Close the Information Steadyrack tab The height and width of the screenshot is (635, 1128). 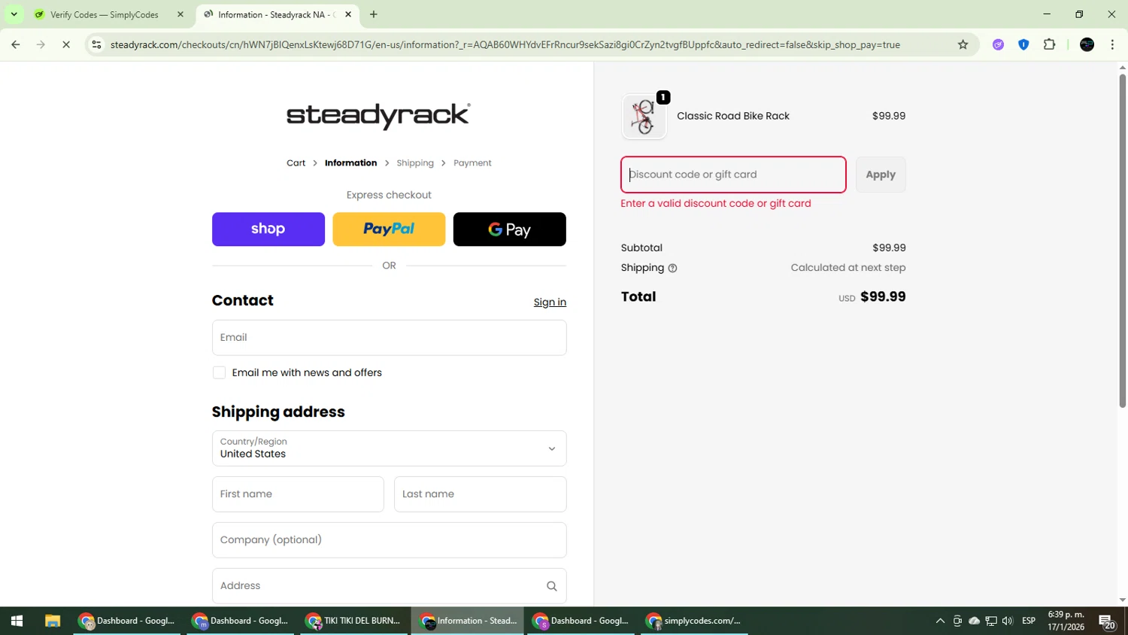click(x=348, y=14)
